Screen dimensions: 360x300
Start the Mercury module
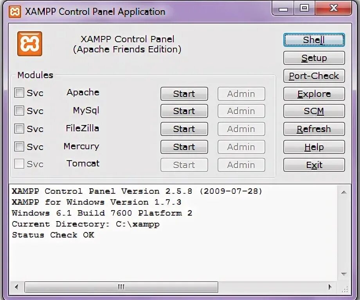coord(184,146)
